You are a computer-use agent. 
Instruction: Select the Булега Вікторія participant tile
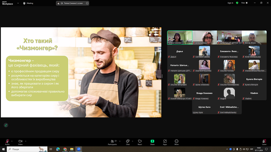(x=254, y=80)
